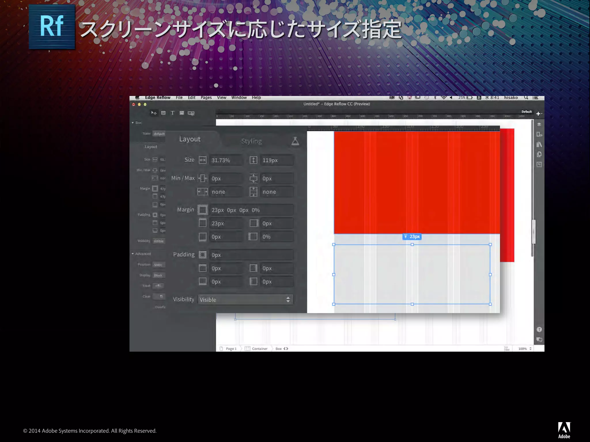The image size is (590, 442).
Task: Toggle the left padding side icon
Action: [x=253, y=281]
